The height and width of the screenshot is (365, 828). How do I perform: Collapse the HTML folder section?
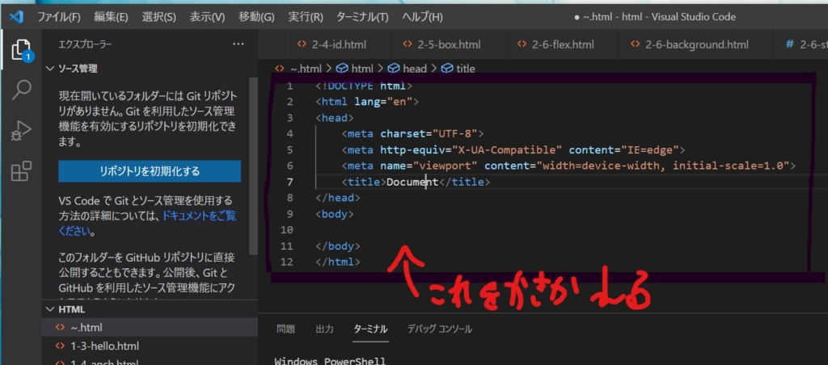50,309
